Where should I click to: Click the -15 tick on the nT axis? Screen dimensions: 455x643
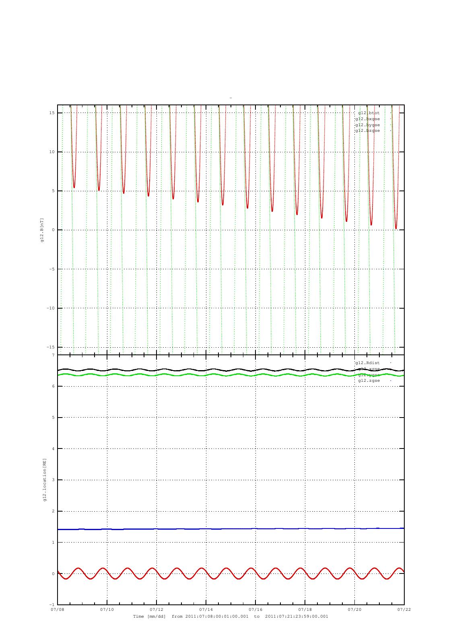tap(51, 347)
